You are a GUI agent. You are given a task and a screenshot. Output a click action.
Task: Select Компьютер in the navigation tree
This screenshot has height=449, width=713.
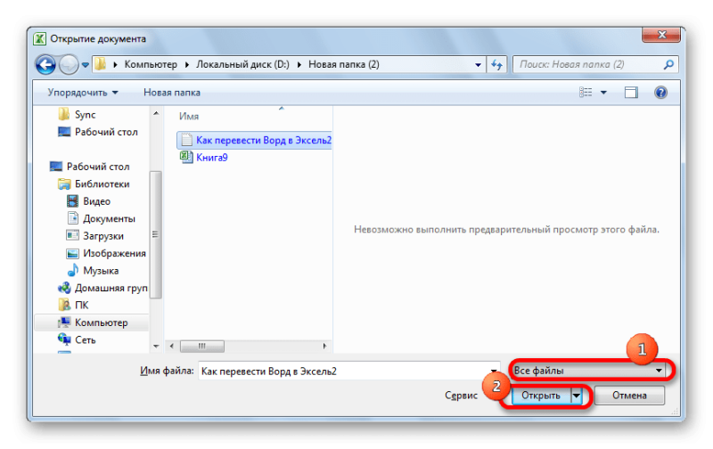click(x=93, y=322)
